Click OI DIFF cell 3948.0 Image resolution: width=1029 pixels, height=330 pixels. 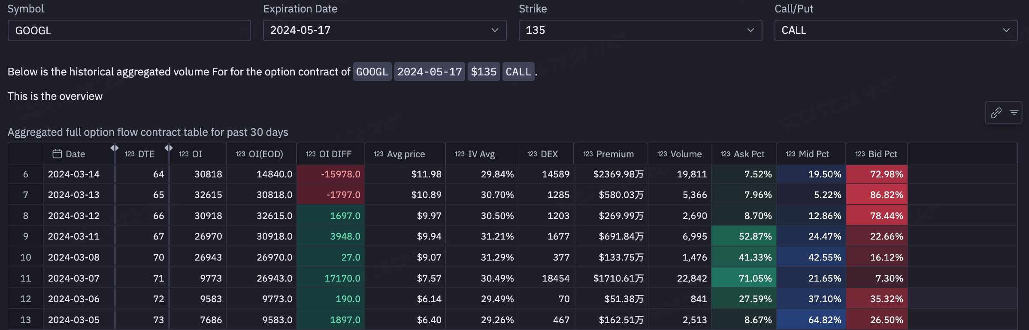click(x=330, y=236)
